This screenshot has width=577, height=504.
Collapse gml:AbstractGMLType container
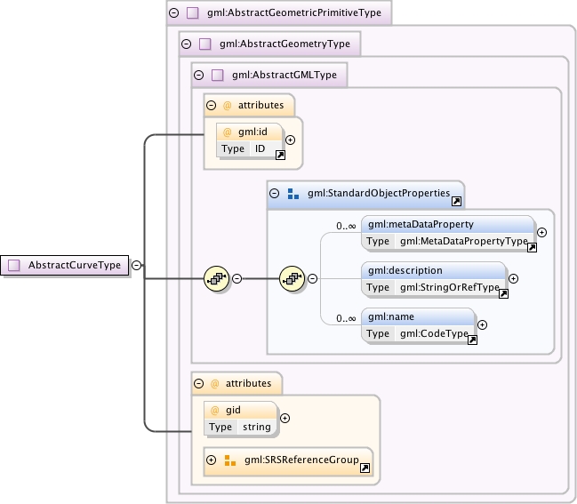coord(199,75)
